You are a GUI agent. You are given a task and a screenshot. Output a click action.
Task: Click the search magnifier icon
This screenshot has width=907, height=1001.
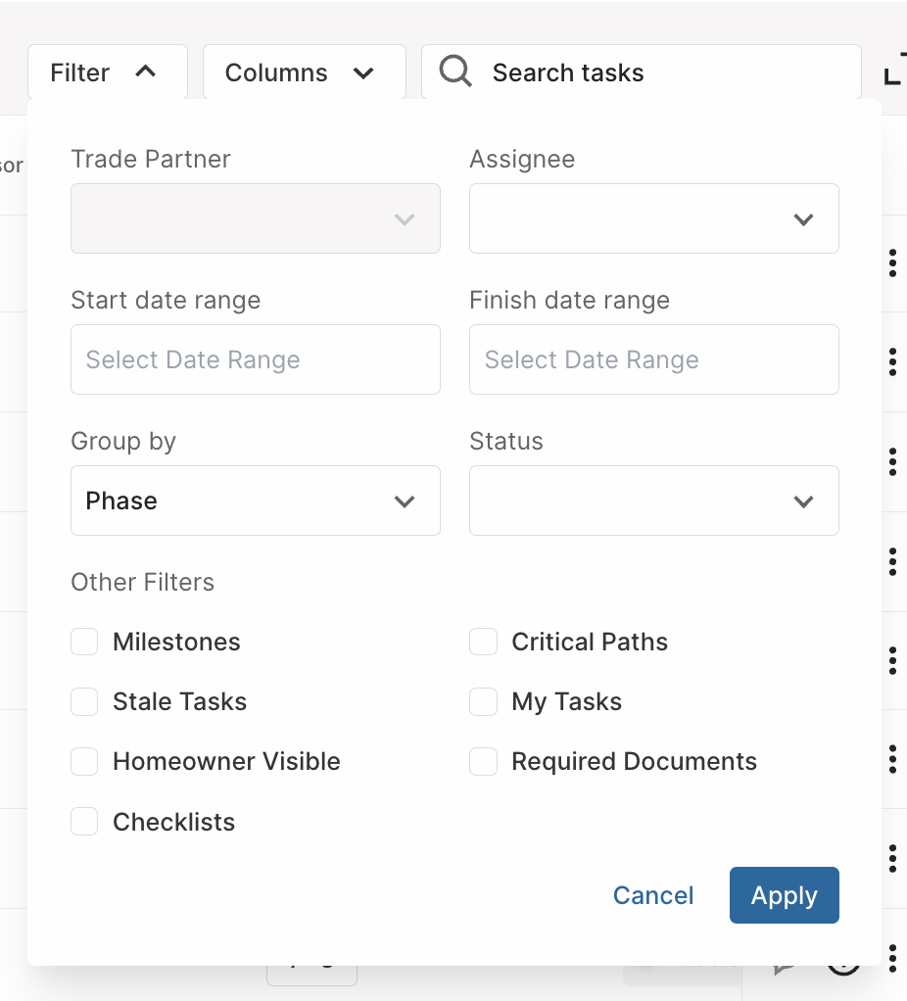tap(455, 71)
